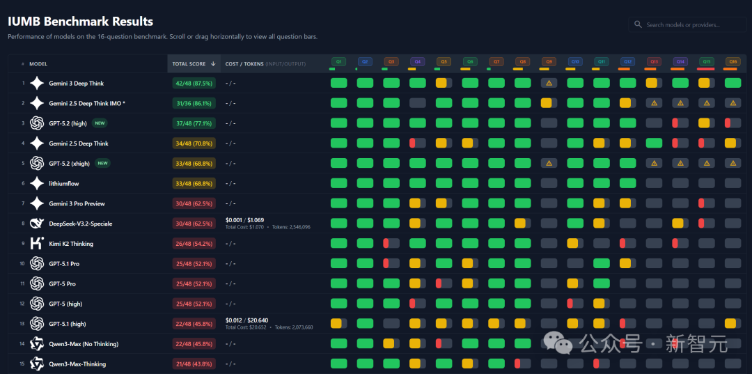
Task: Click the DeepSeek-V3.2-Speciale whale logo
Action: pyautogui.click(x=37, y=224)
